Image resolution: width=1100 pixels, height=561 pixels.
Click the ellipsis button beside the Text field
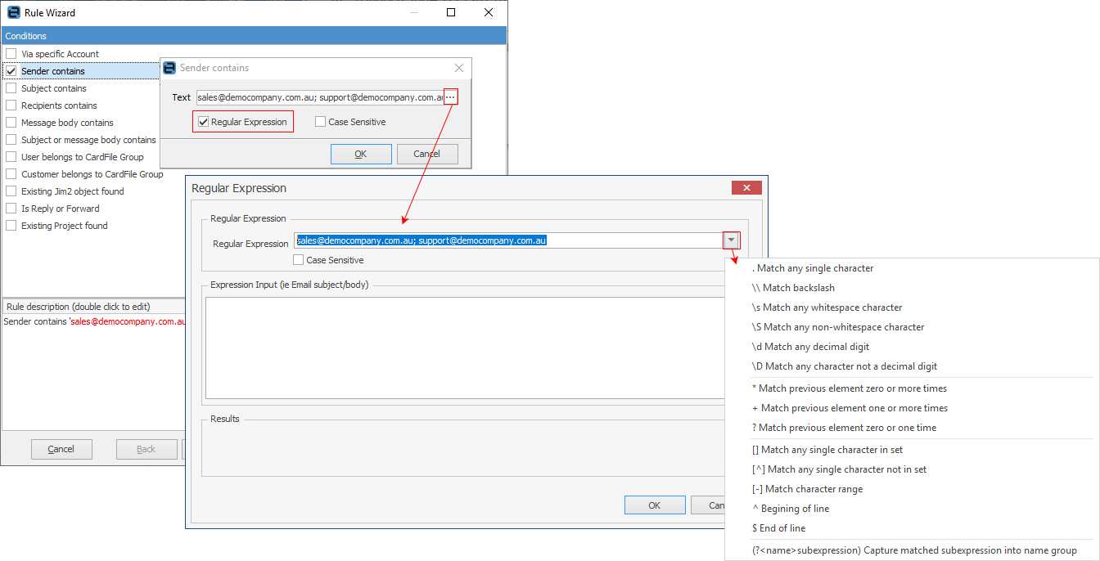(x=451, y=97)
